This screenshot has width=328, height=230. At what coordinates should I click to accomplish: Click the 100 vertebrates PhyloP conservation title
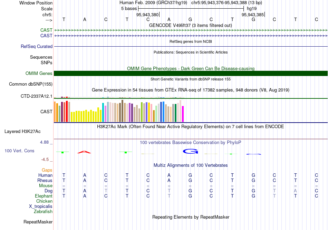click(191, 143)
